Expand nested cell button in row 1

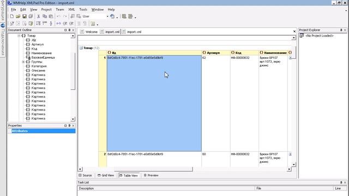[x=290, y=58]
